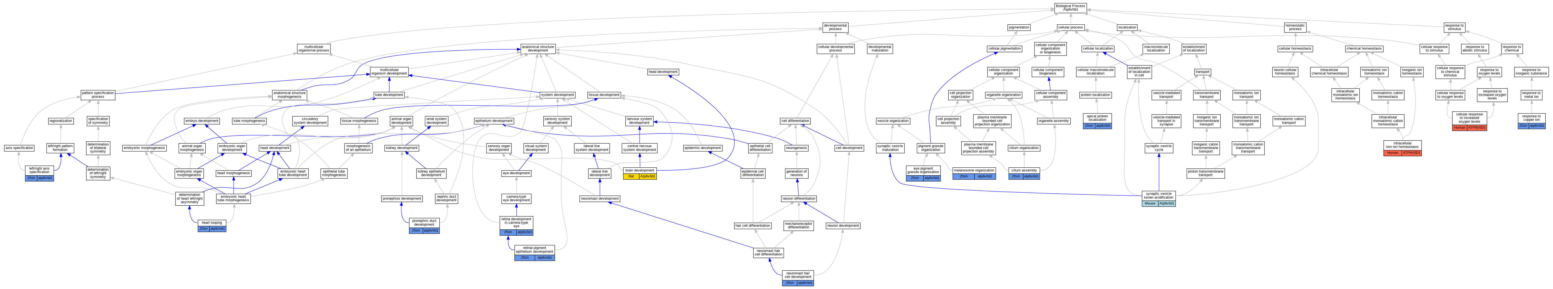This screenshot has width=1553, height=289.
Task: Click the 'eye pigment granule organization' node
Action: click(923, 170)
